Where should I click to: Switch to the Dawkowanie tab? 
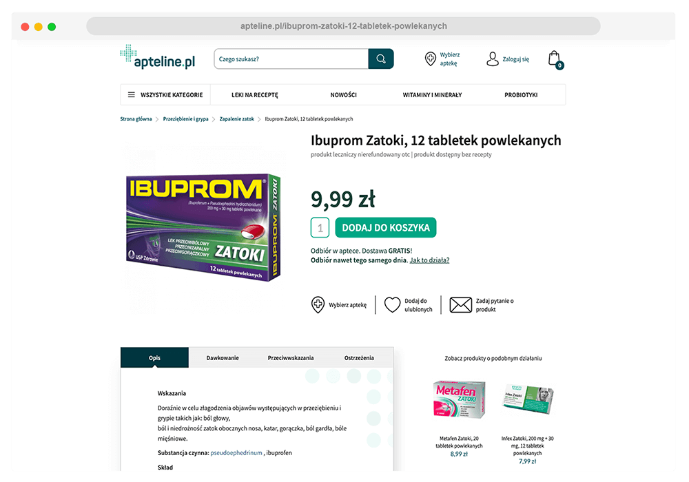click(x=223, y=358)
